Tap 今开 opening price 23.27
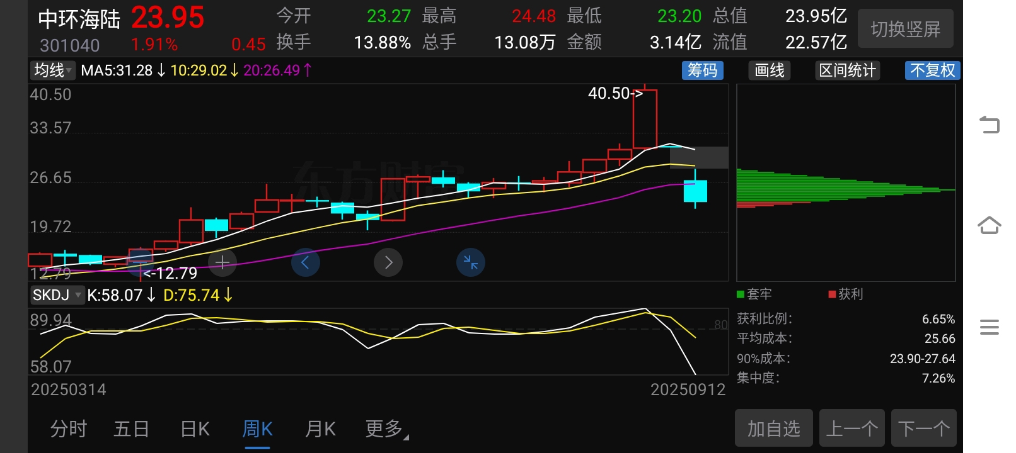 389,16
